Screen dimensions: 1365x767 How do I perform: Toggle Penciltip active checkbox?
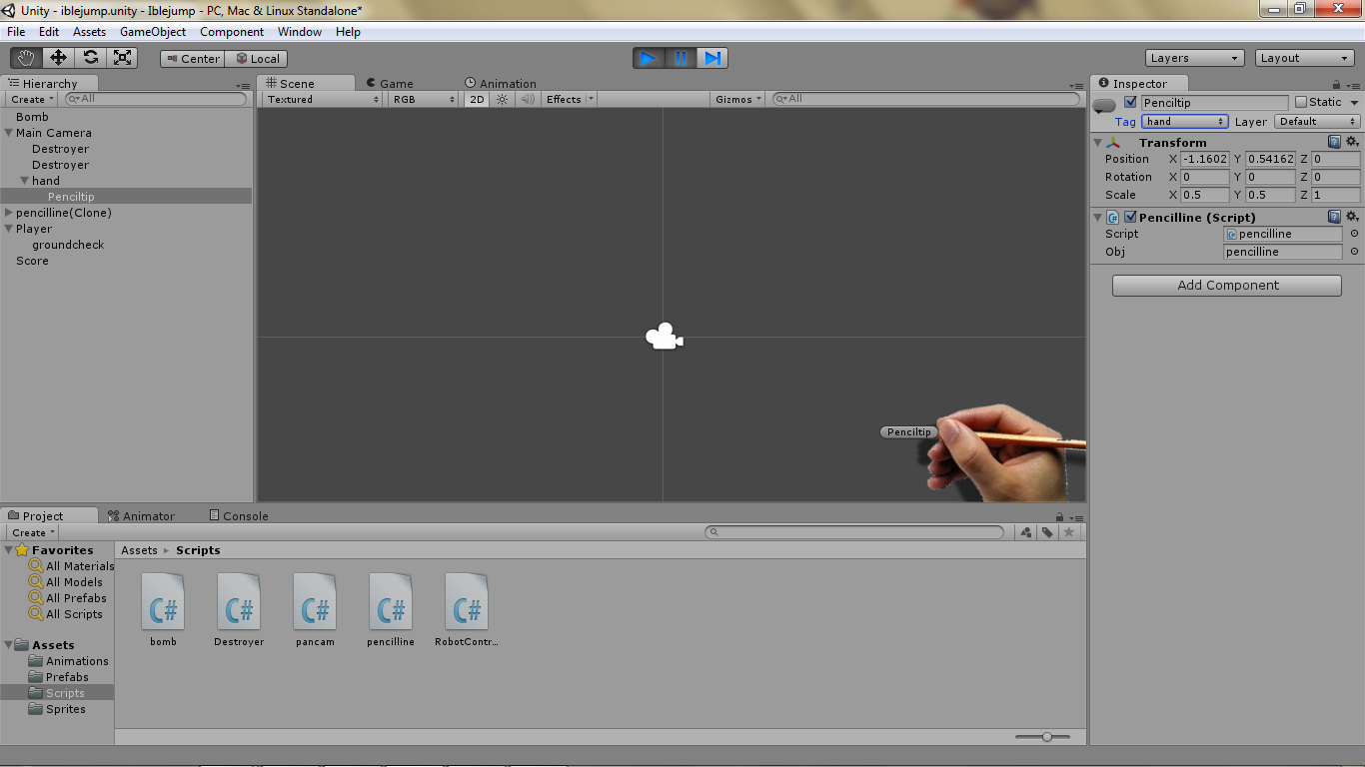[x=1130, y=102]
